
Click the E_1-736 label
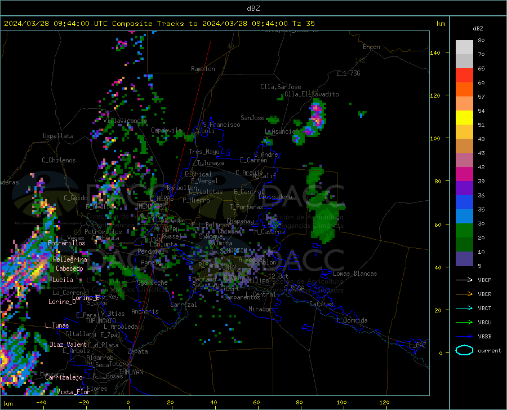point(348,73)
